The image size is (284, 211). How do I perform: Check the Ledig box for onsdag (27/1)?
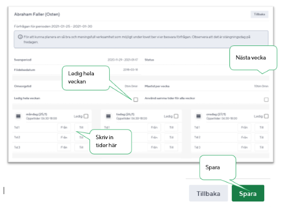(266, 116)
